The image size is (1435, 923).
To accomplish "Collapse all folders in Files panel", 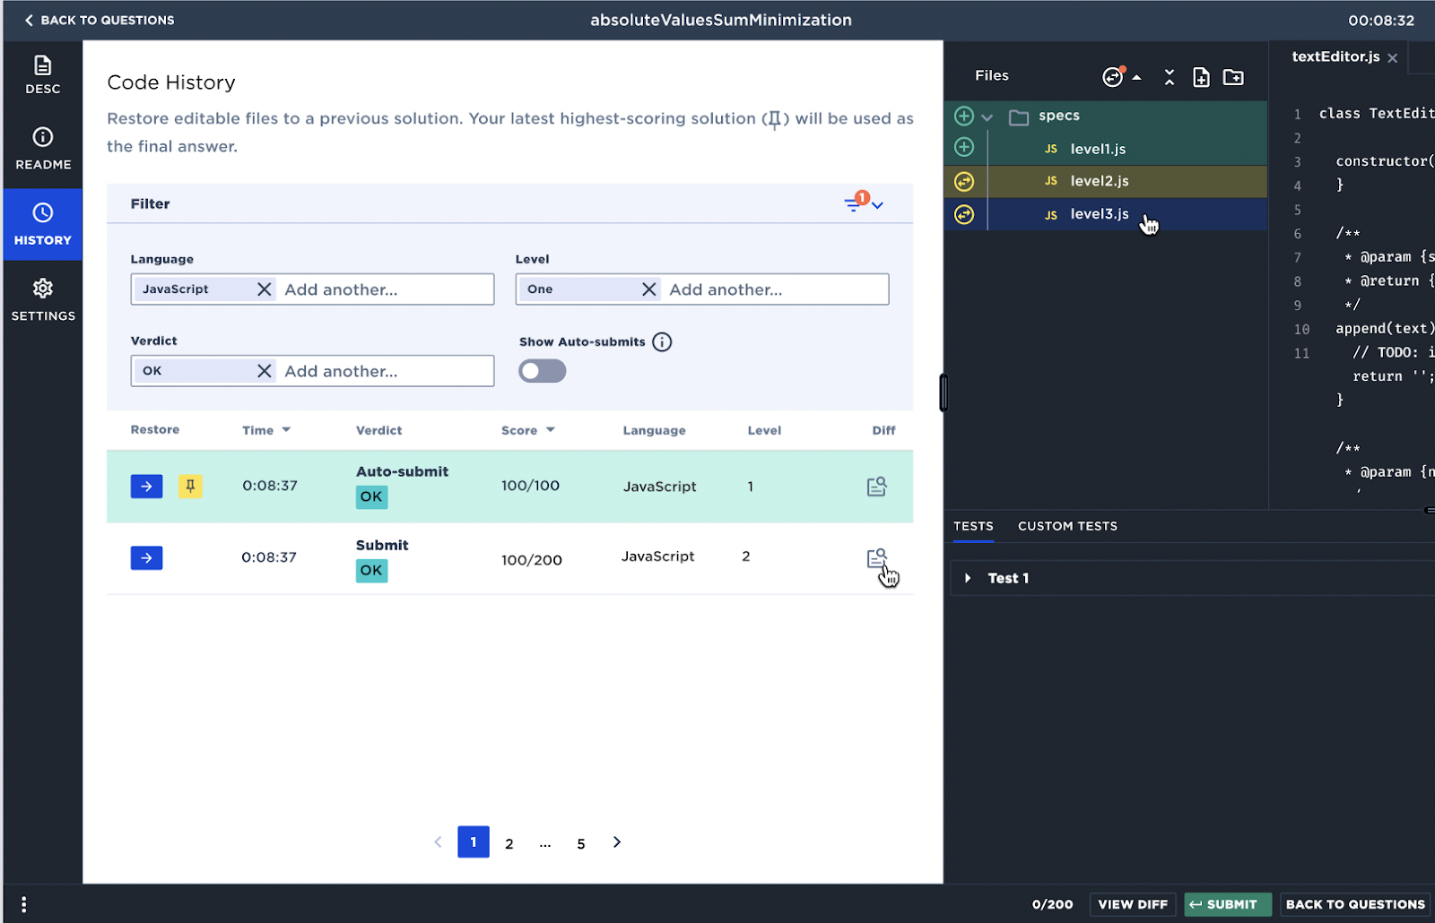I will click(1170, 77).
